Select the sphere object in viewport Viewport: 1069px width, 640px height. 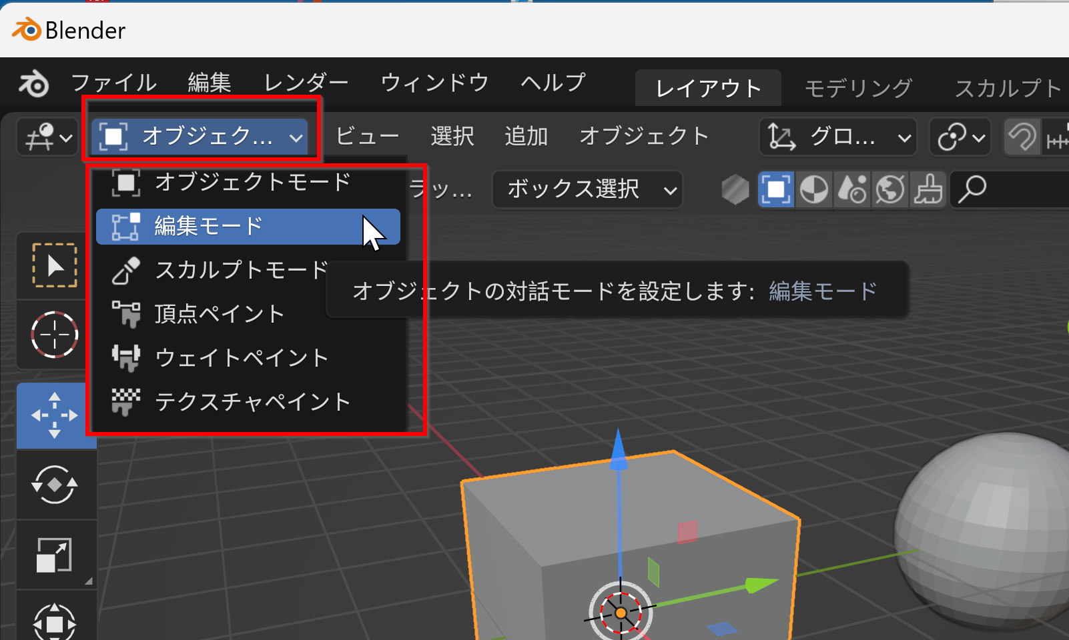click(982, 532)
